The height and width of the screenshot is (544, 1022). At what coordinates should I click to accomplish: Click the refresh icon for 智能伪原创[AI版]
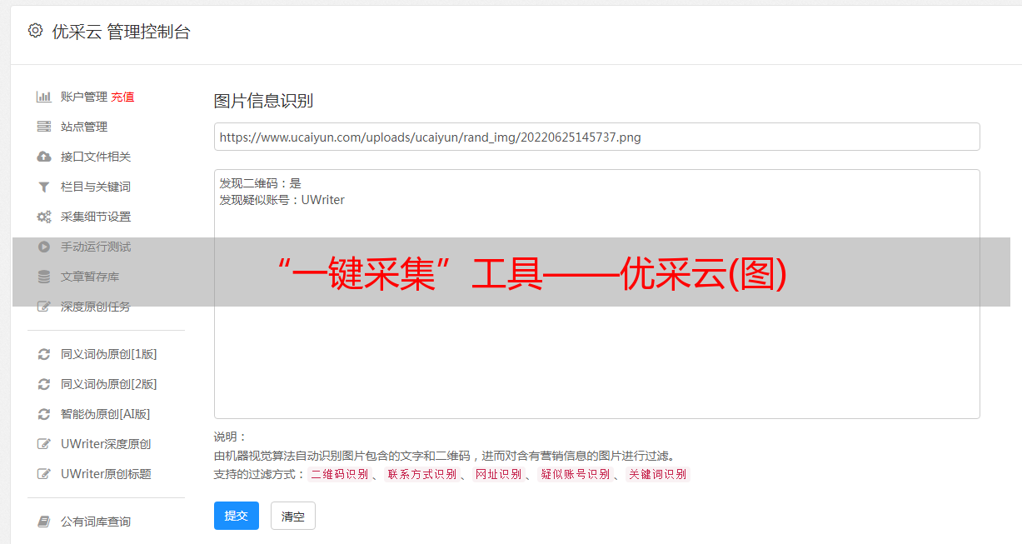tap(44, 414)
